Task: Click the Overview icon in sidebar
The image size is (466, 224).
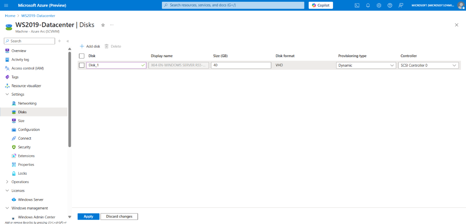Action: (x=7, y=51)
